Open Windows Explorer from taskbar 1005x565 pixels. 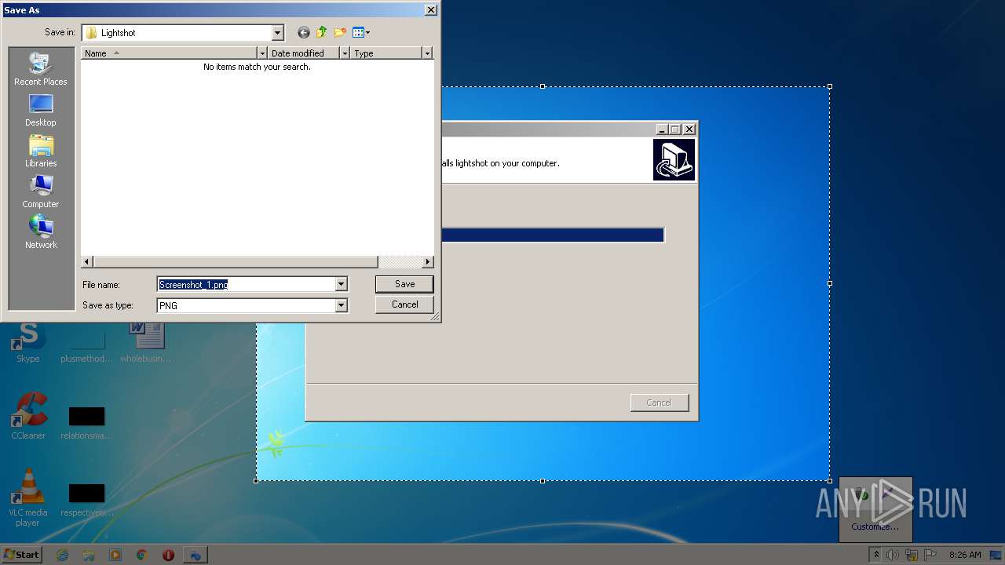[89, 555]
